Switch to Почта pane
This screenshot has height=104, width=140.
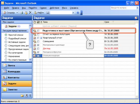click(17, 66)
